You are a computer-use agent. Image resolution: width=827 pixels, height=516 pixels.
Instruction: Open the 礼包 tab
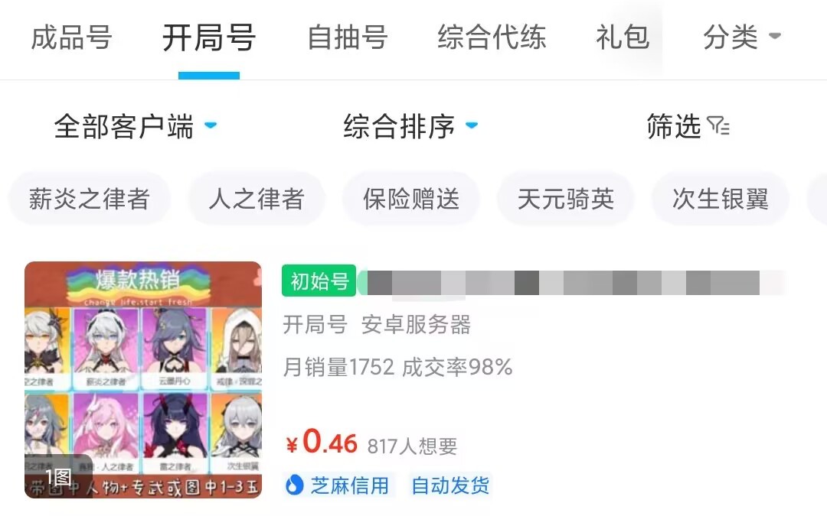[623, 38]
